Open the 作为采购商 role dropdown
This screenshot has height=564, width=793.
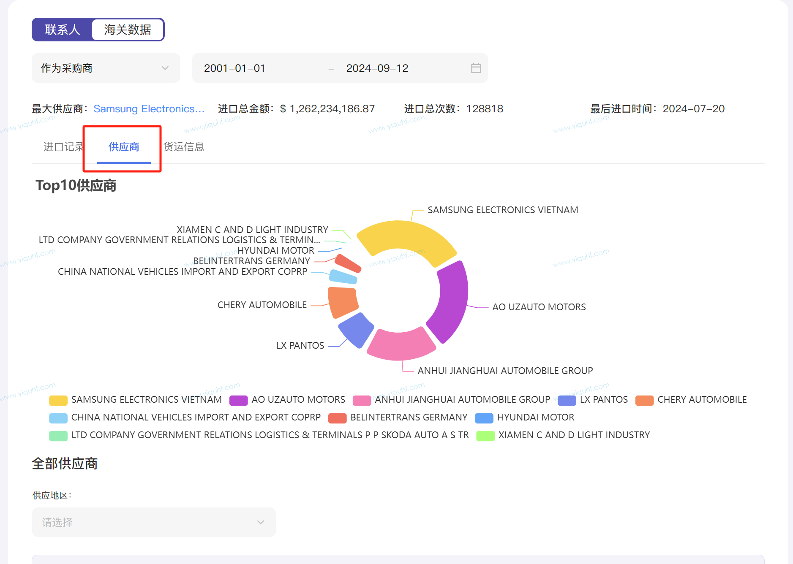[x=106, y=68]
